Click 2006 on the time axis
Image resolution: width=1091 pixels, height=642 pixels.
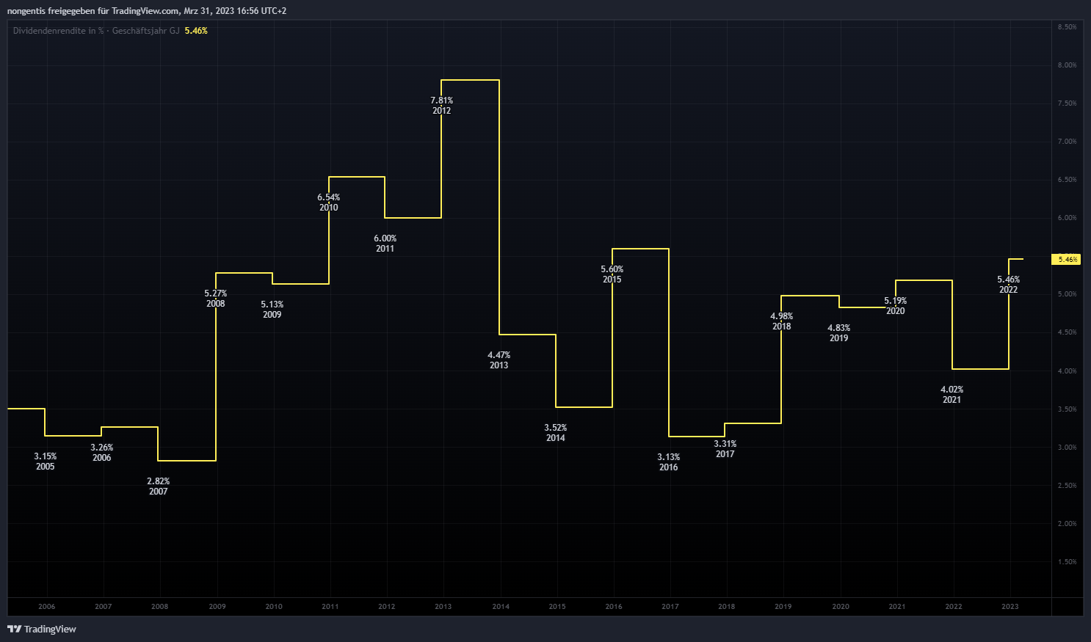point(46,606)
